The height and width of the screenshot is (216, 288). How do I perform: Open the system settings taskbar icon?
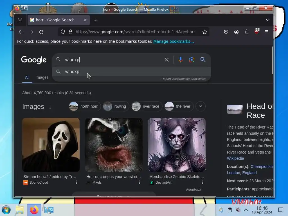pyautogui.click(x=49, y=210)
